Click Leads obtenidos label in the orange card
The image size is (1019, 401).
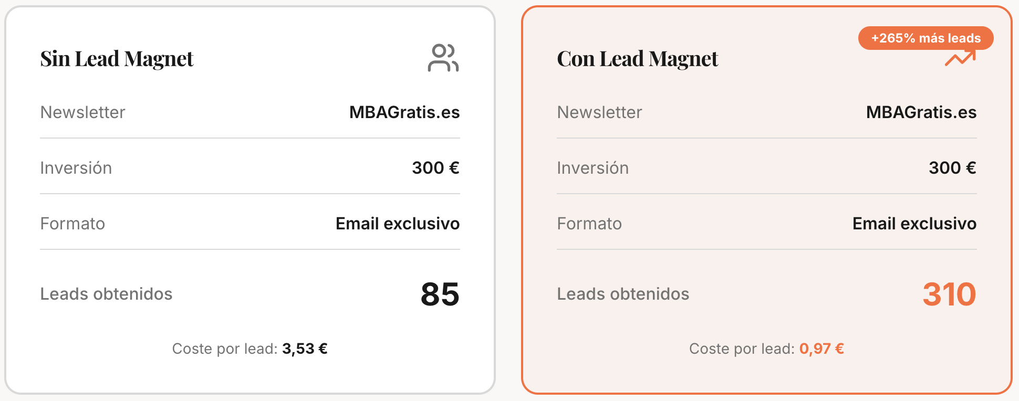623,294
